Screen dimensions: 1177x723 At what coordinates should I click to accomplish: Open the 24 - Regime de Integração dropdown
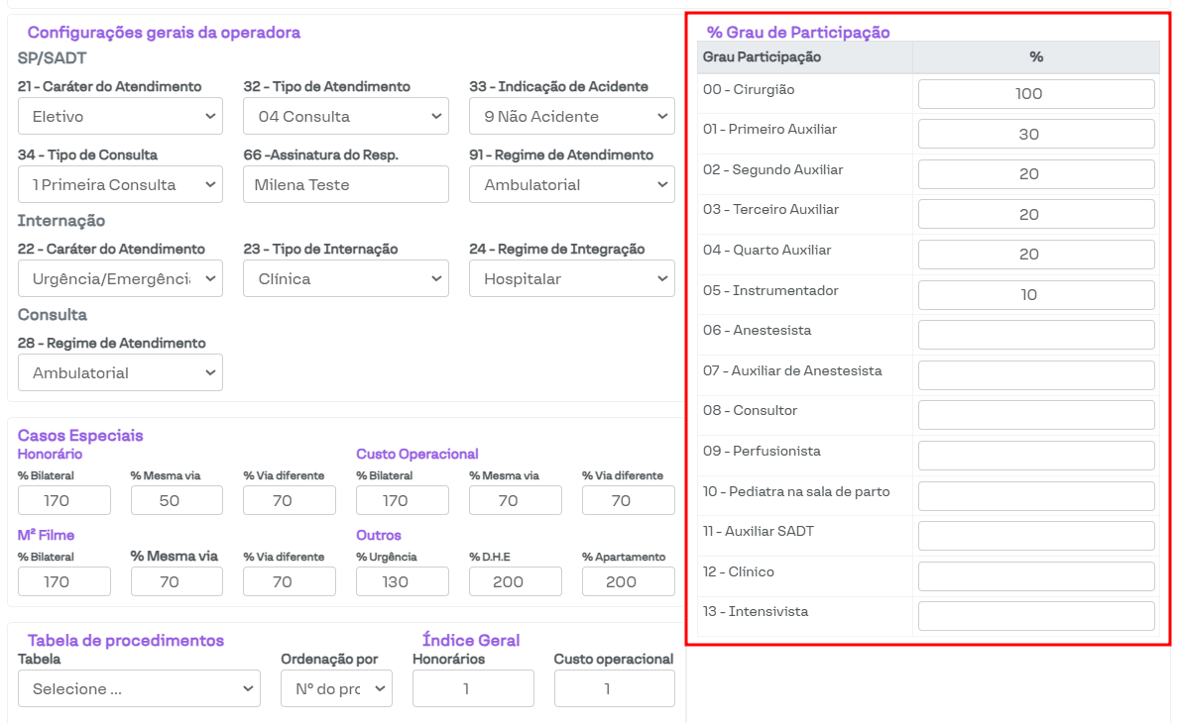(x=571, y=279)
